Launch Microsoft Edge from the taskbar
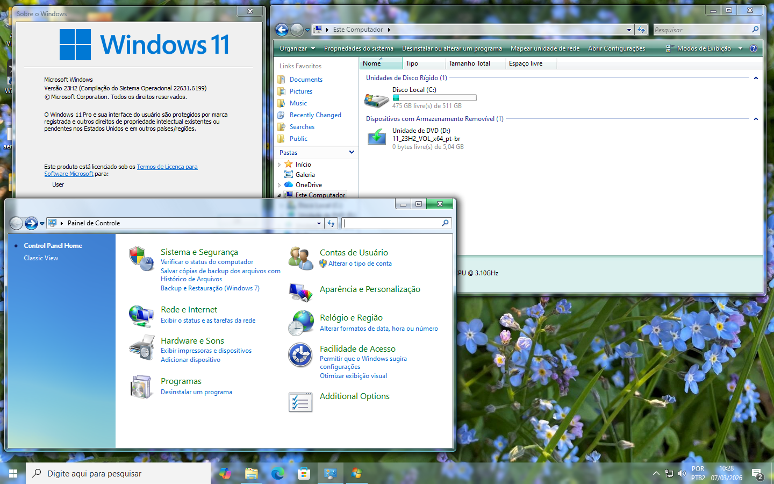774x484 pixels. pos(277,473)
